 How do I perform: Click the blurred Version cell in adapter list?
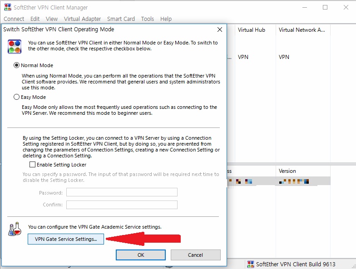pyautogui.click(x=294, y=181)
